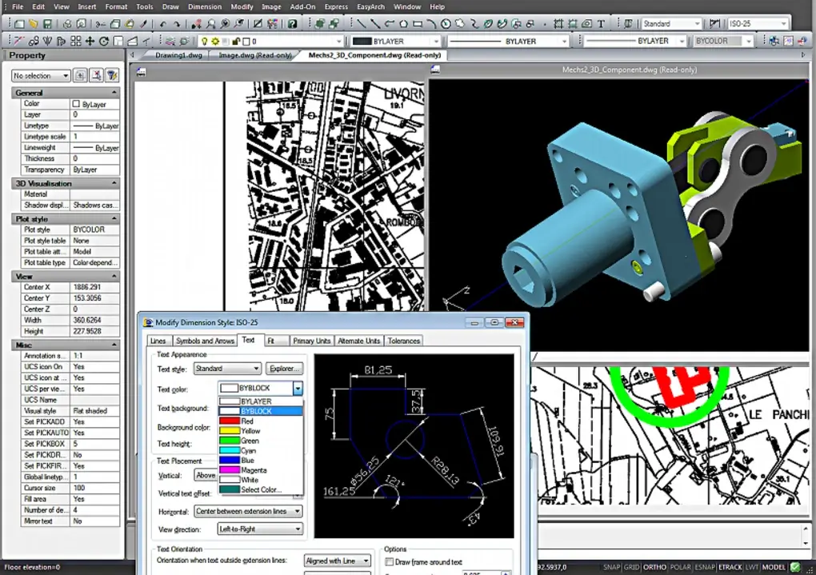The image size is (816, 575).
Task: Select the Rotate tool circular arrow icon
Action: click(103, 41)
